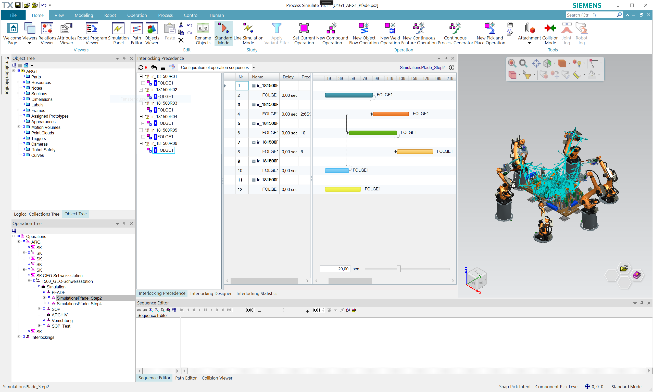Toggle display checkbox for SimulationsPfade_Step4

(49, 303)
